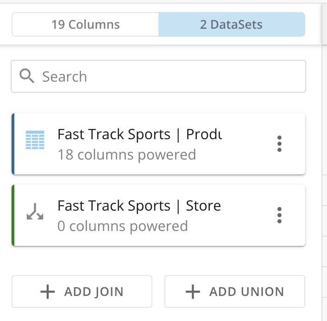Image resolution: width=327 pixels, height=321 pixels.
Task: Click the join arrows icon on Store dataset
Action: point(35,211)
